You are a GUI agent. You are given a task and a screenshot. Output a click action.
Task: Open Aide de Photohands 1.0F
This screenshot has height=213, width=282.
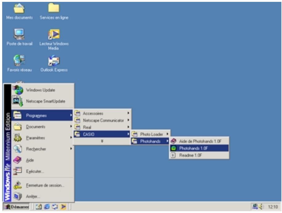[x=199, y=141]
